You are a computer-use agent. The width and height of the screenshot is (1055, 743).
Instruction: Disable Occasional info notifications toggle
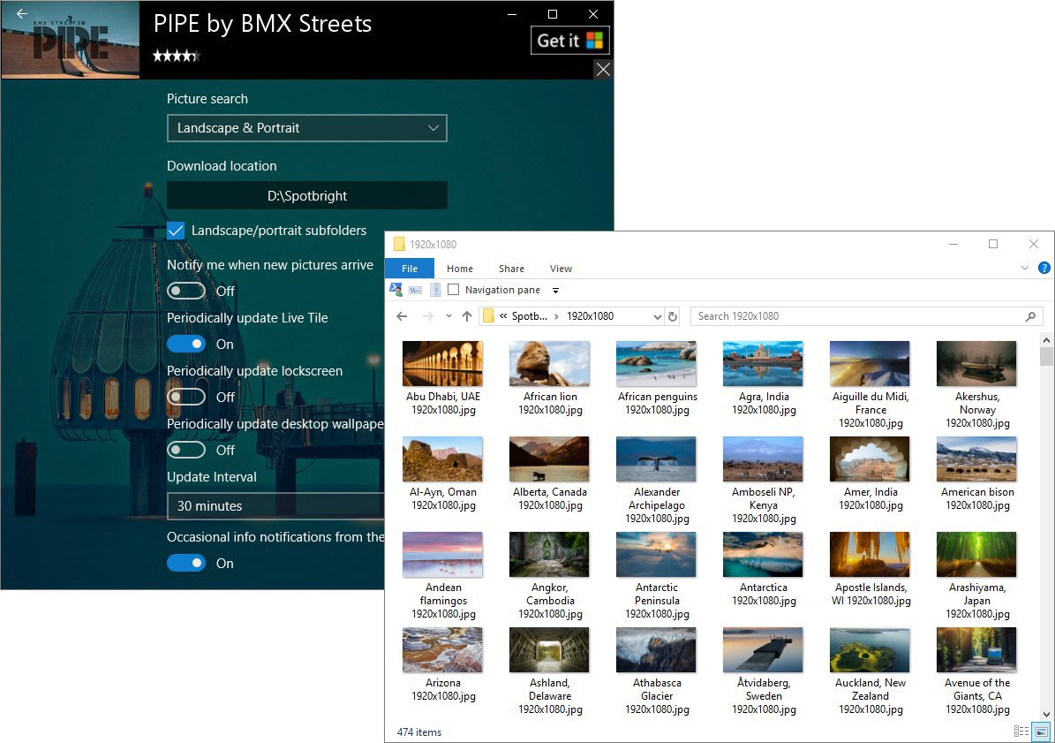pos(186,564)
